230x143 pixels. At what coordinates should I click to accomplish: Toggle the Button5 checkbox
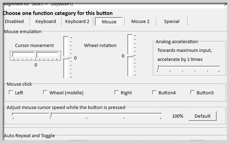tap(192, 92)
